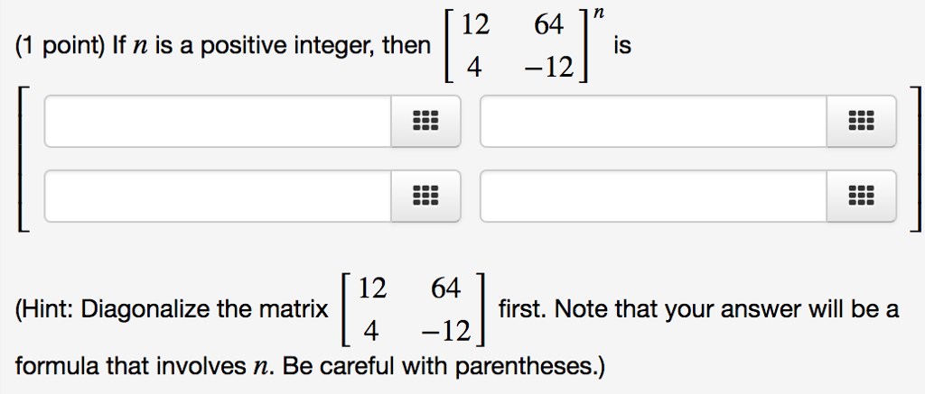The width and height of the screenshot is (925, 394).
Task: Open equation editor for bottom-left matrix entry
Action: pos(425,197)
